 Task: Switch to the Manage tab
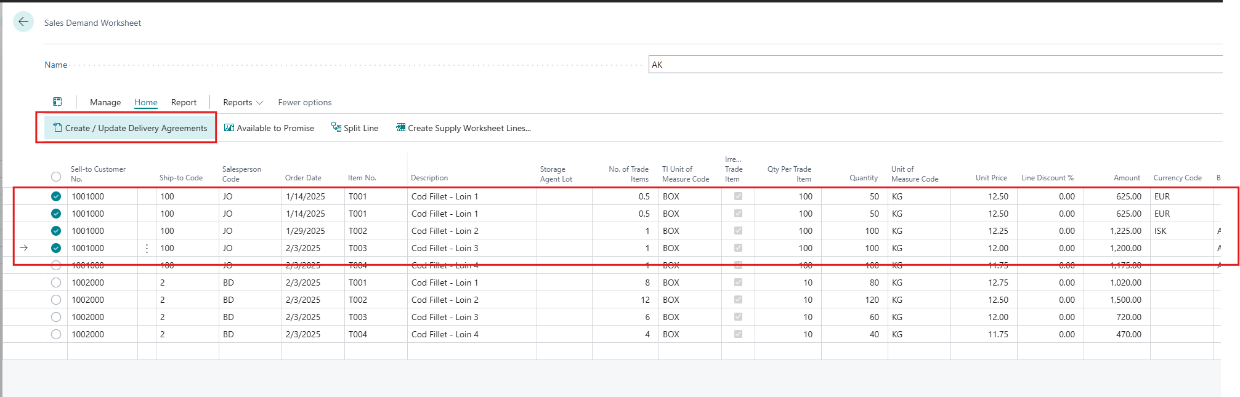coord(105,102)
